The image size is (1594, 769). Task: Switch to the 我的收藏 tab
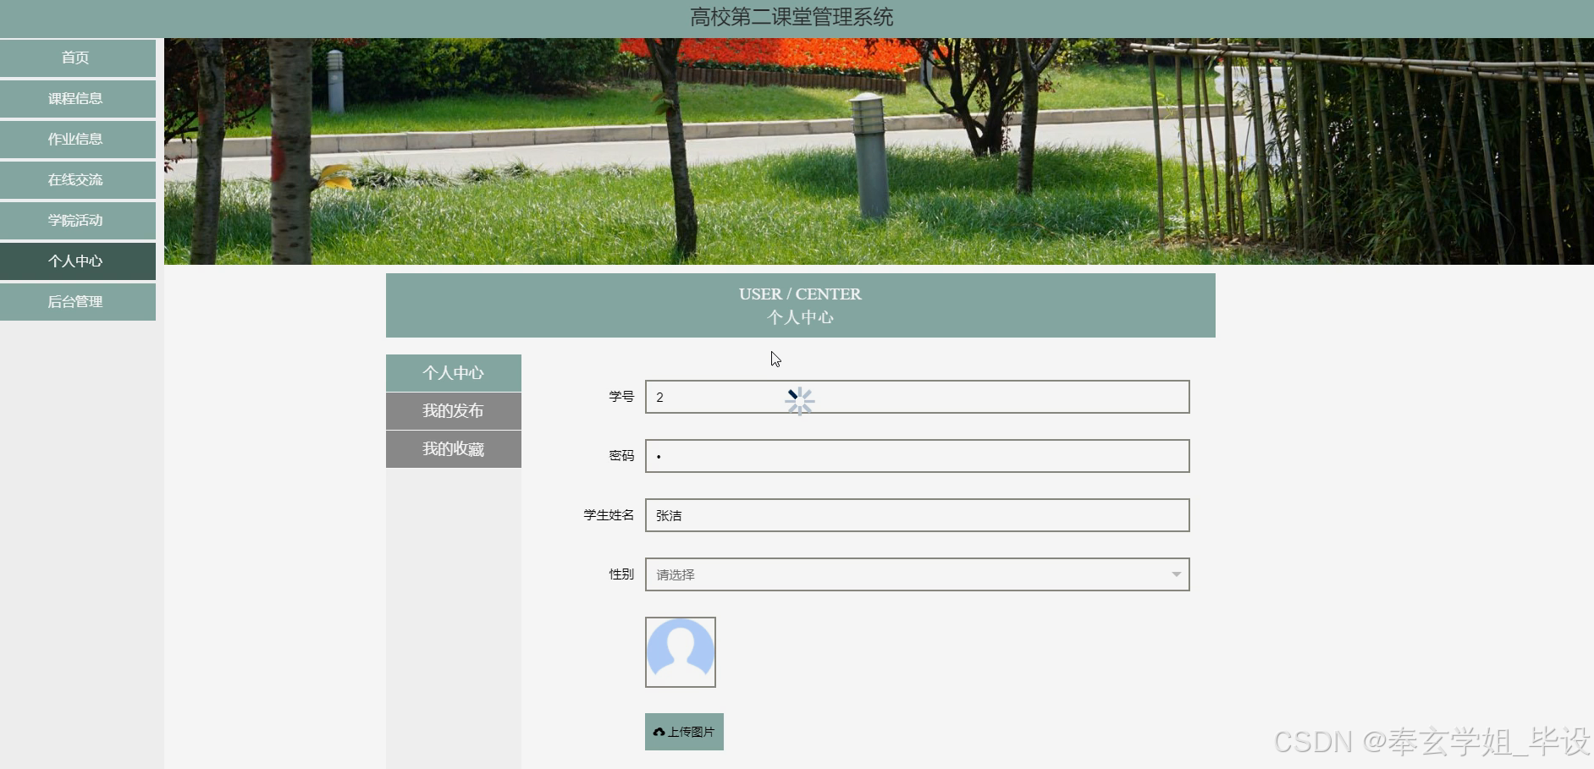[x=453, y=449]
